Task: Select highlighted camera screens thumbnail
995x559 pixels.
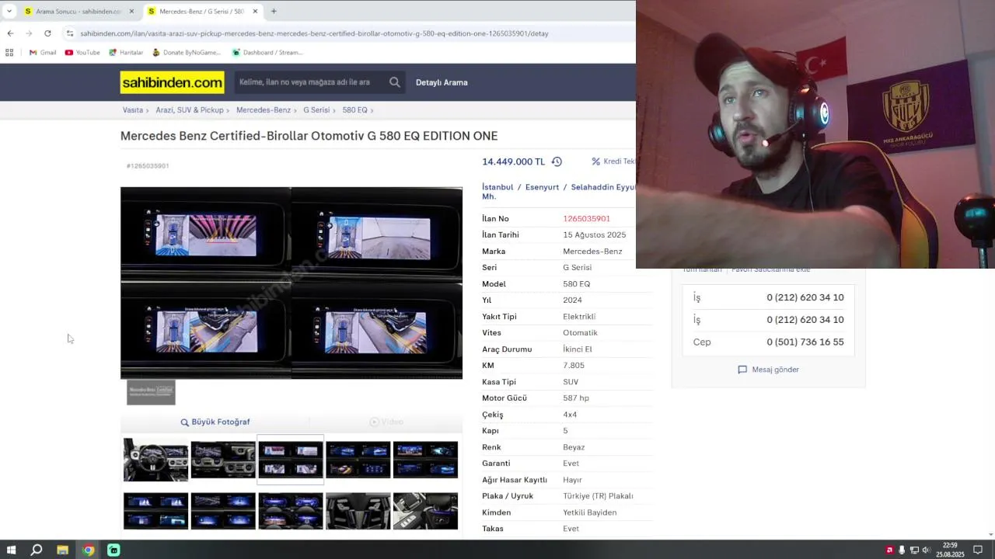Action: click(x=291, y=460)
